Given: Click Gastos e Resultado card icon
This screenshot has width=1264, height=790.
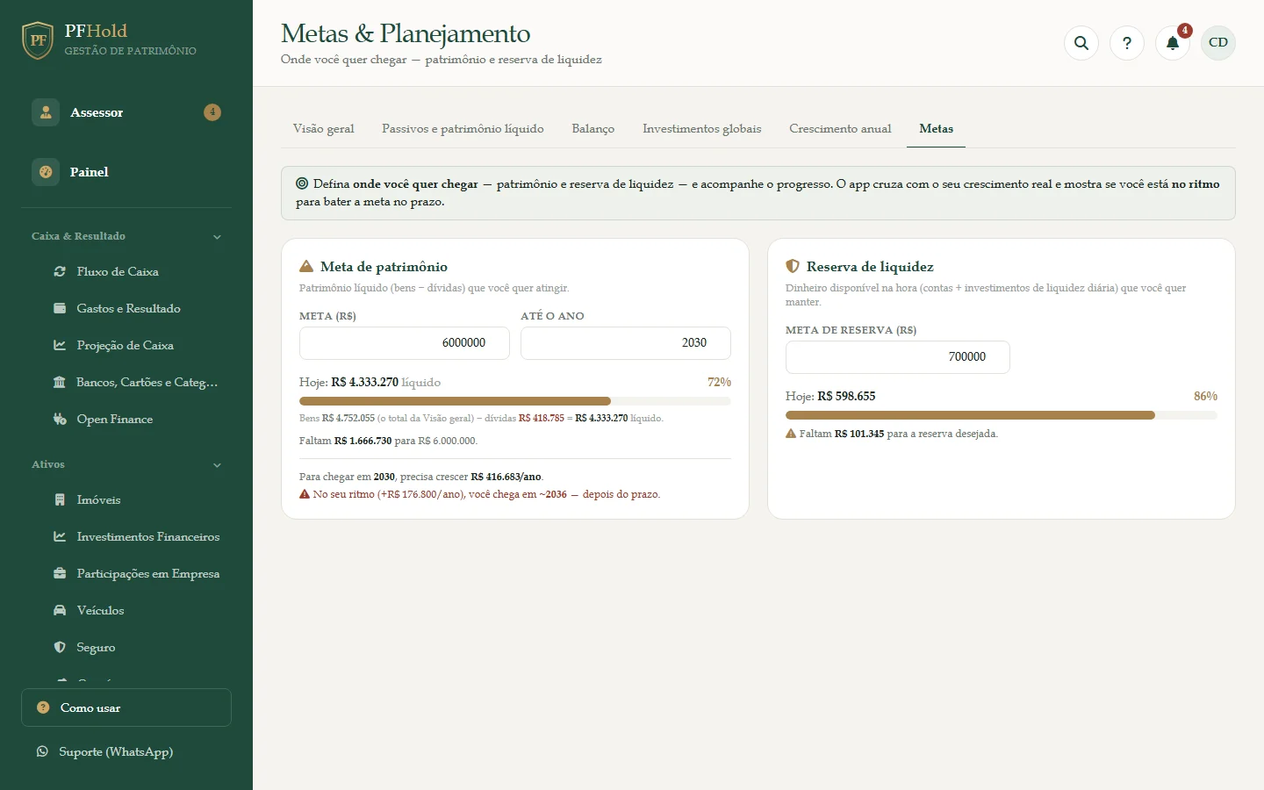Looking at the screenshot, I should pyautogui.click(x=60, y=308).
